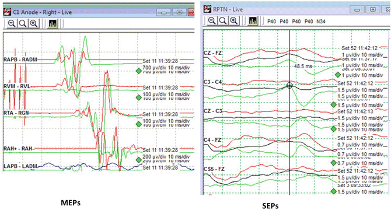Click green diamond marker beside RTA - RGN trace
391x210 pixels.
coord(139,124)
